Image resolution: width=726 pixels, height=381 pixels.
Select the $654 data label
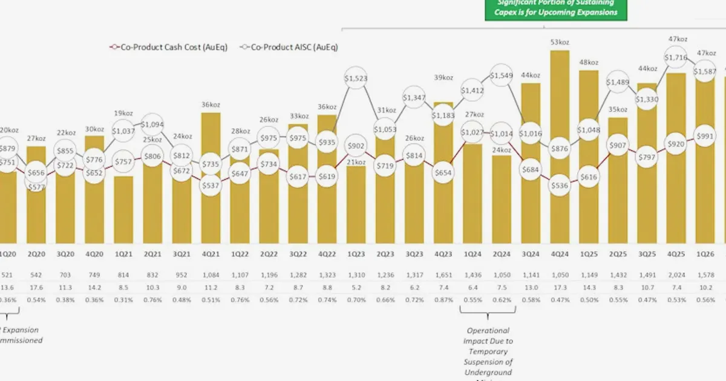coord(443,173)
